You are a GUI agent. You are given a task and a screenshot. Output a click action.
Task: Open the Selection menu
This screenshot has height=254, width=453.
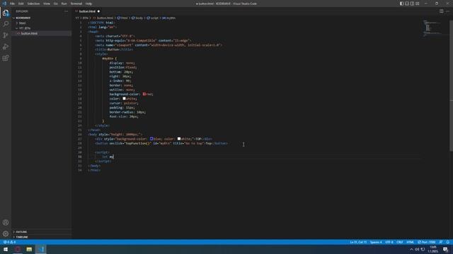33,4
